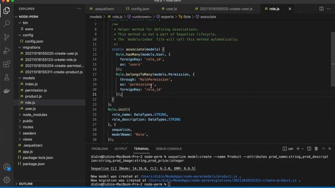Expand the OUTLINE section
This screenshot has height=188, width=335.
click(50, 184)
